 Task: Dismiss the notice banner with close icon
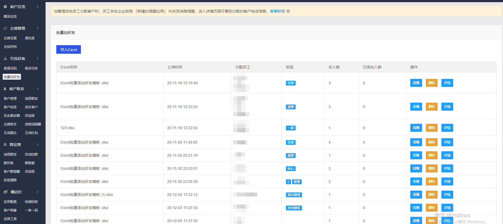pyautogui.click(x=288, y=11)
